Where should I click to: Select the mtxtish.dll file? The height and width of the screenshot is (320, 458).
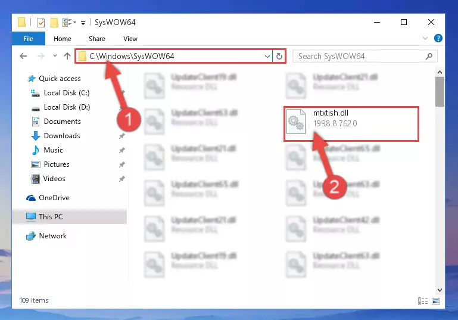[x=351, y=124]
